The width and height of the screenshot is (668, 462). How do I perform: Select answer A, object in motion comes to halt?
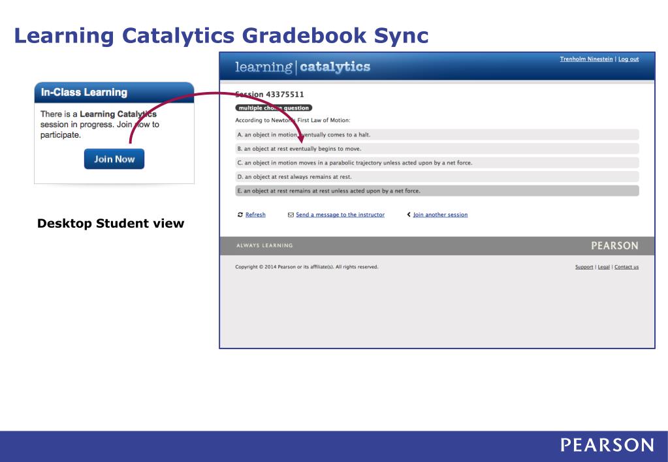[437, 134]
